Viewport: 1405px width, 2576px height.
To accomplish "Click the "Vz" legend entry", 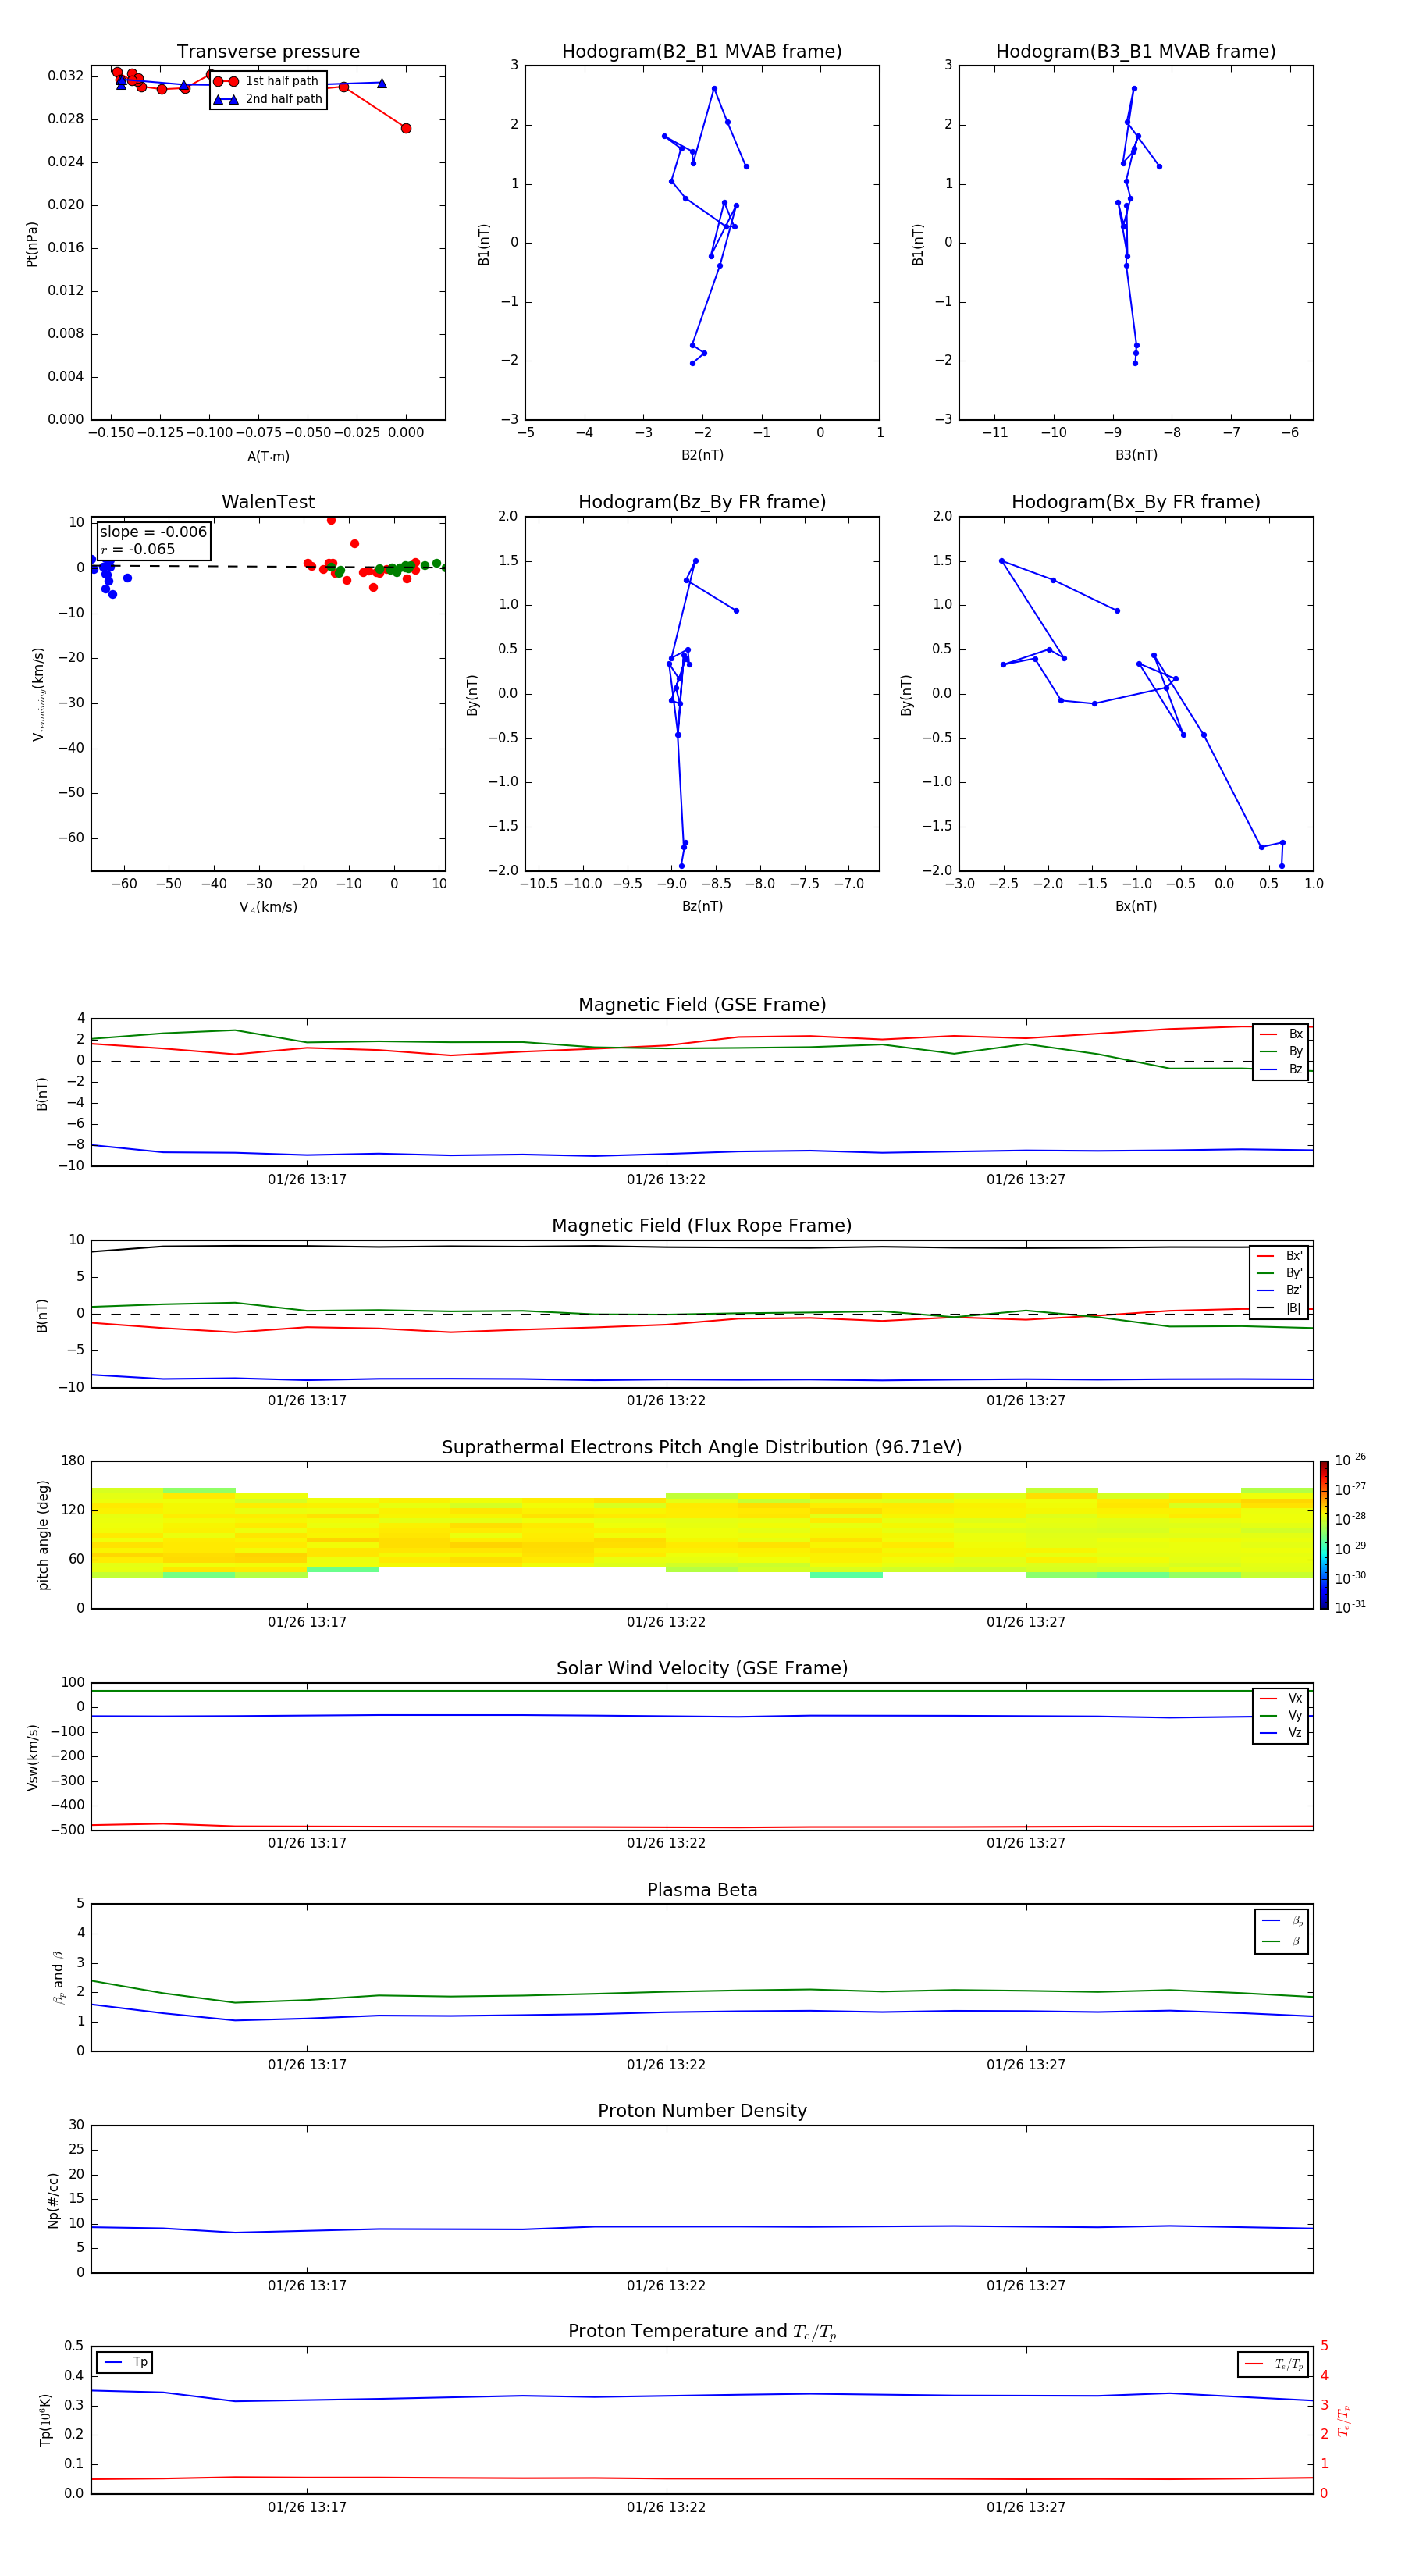I will pyautogui.click(x=1281, y=1733).
